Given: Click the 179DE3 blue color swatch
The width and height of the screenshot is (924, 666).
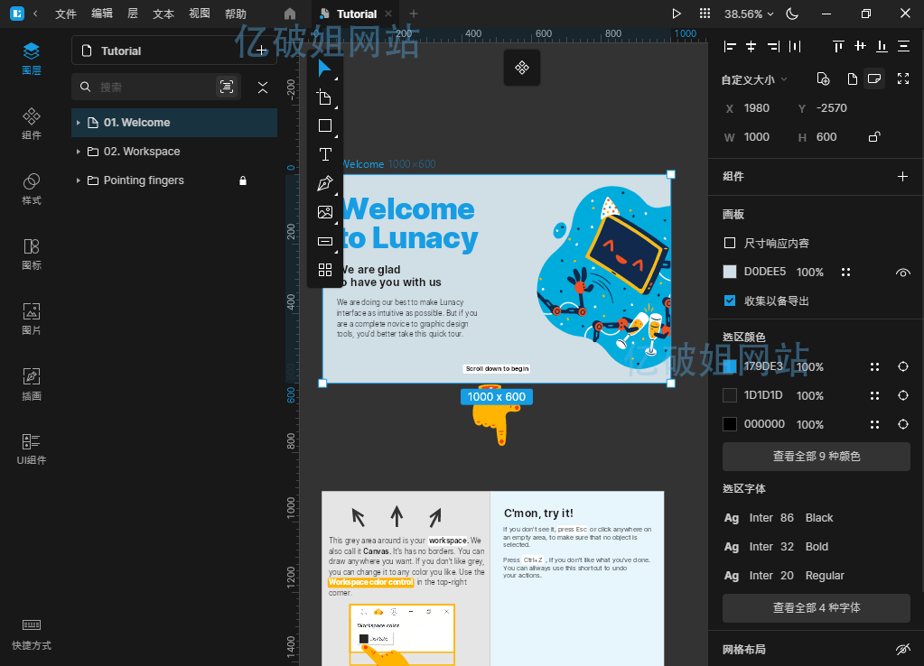Looking at the screenshot, I should [x=730, y=366].
